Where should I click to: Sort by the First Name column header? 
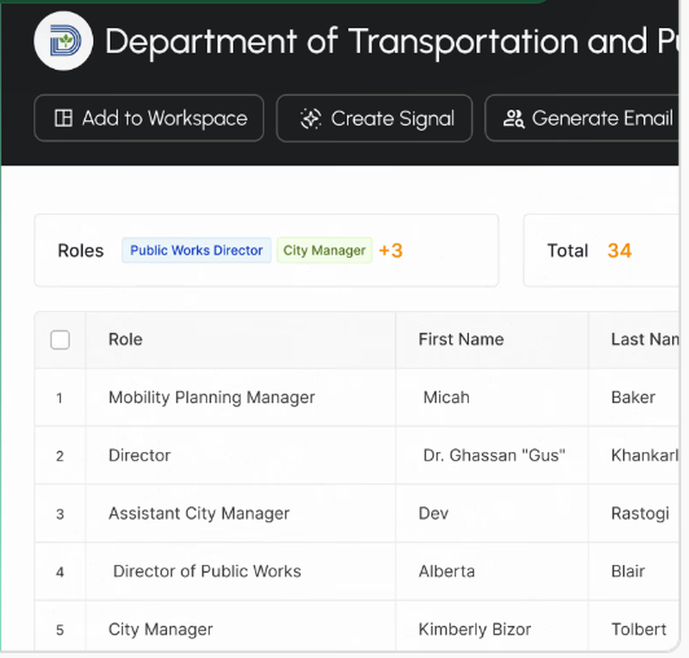(x=461, y=339)
